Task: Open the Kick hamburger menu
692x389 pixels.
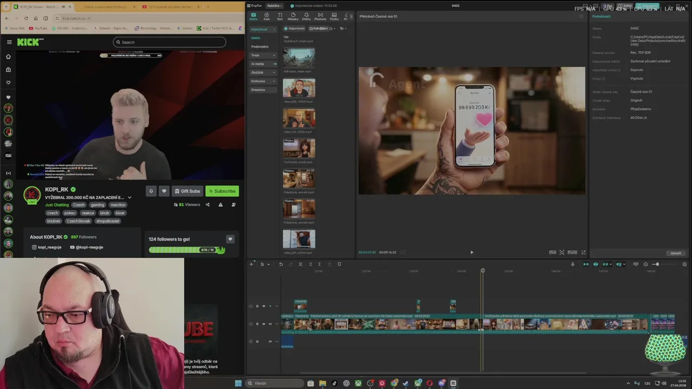Action: 9,42
